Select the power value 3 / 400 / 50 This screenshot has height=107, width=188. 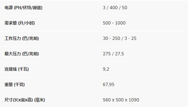coord(115,8)
